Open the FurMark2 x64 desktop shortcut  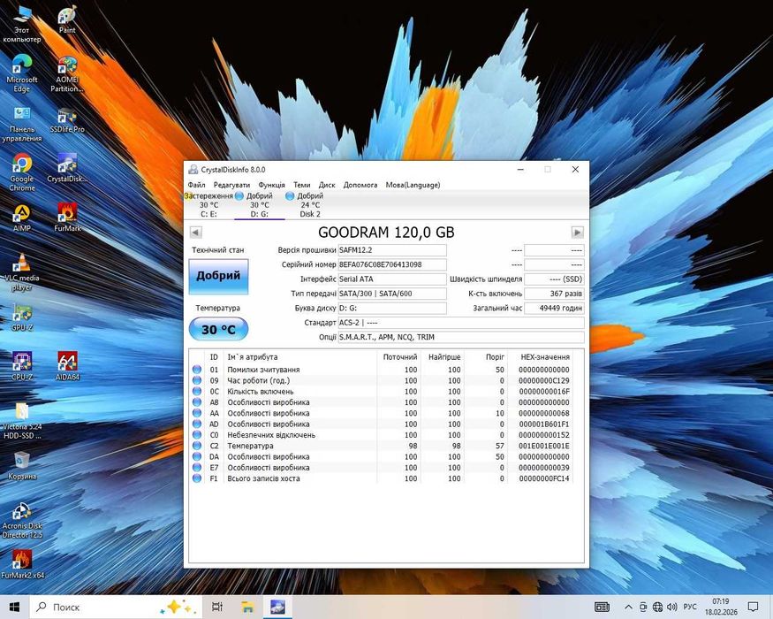[22, 565]
